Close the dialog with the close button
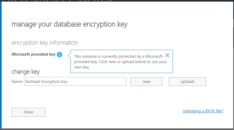Viewport: 234px width, 130px height. pyautogui.click(x=28, y=112)
